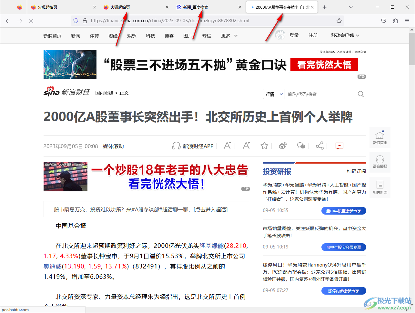Open 科技 in Sina navigation
This screenshot has width=415, height=313.
point(150,36)
